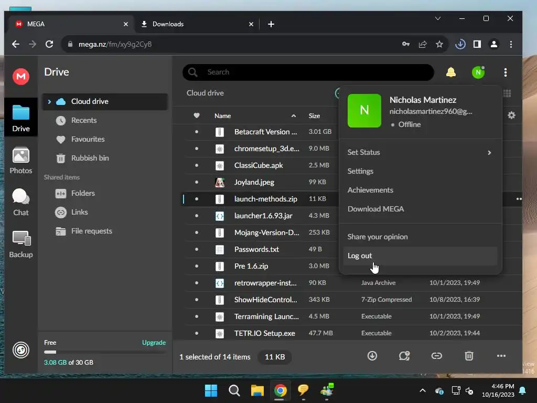
Task: Bookmark this page with the star icon
Action: pyautogui.click(x=439, y=44)
